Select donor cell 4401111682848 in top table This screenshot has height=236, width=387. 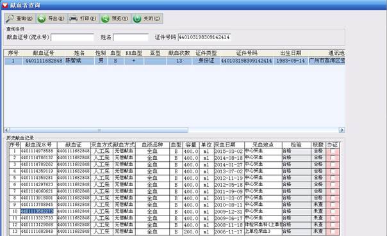point(44,61)
